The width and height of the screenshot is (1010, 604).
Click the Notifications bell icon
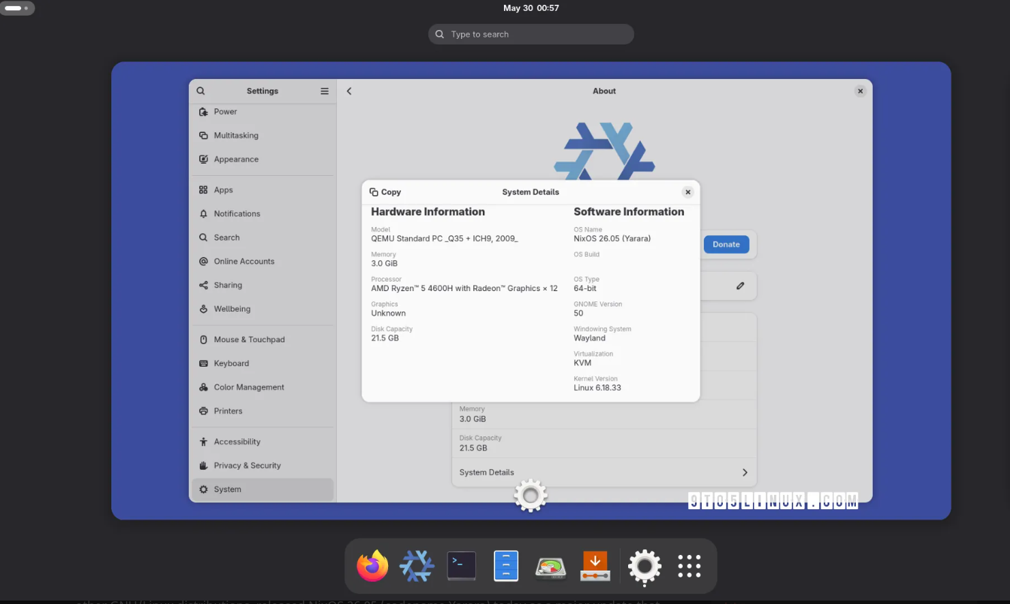203,214
